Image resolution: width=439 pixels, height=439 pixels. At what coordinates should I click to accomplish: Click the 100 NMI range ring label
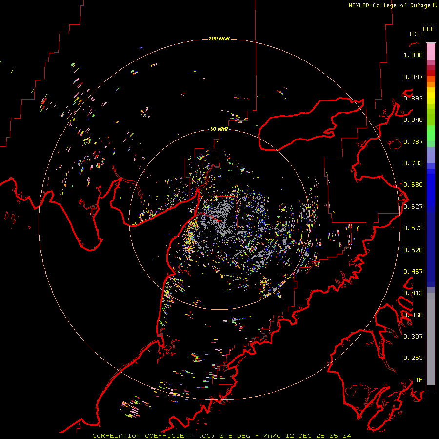tap(219, 39)
